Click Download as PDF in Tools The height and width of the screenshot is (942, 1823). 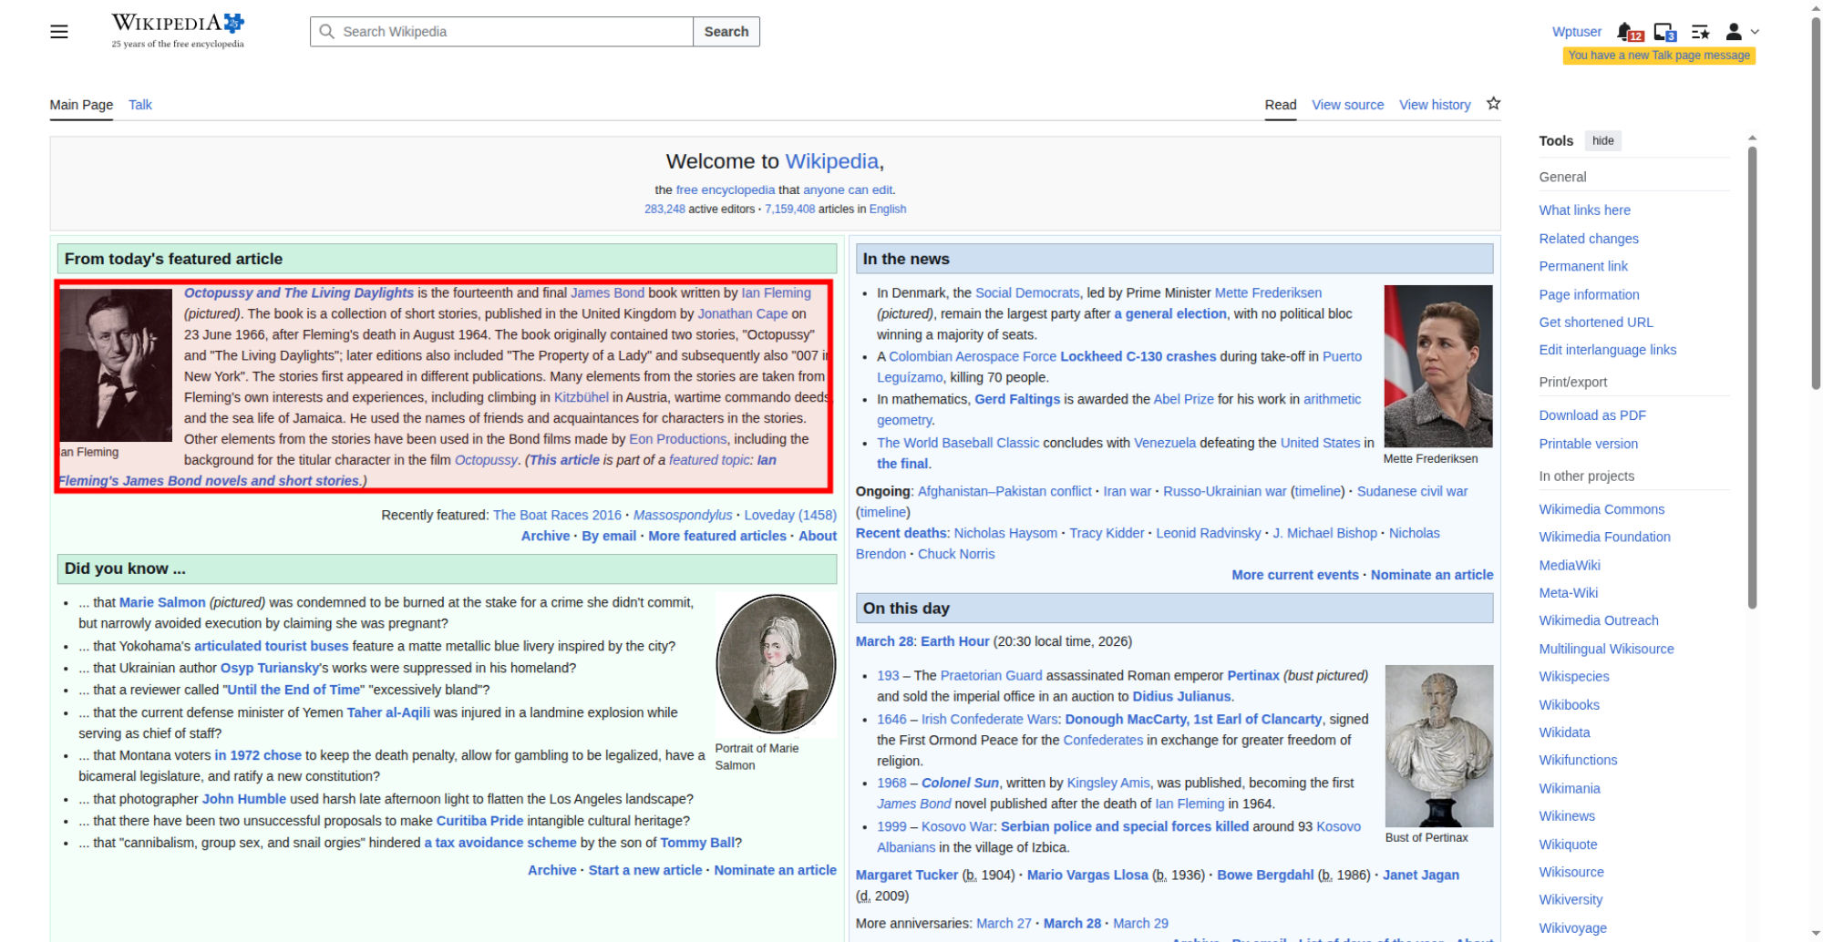tap(1591, 415)
